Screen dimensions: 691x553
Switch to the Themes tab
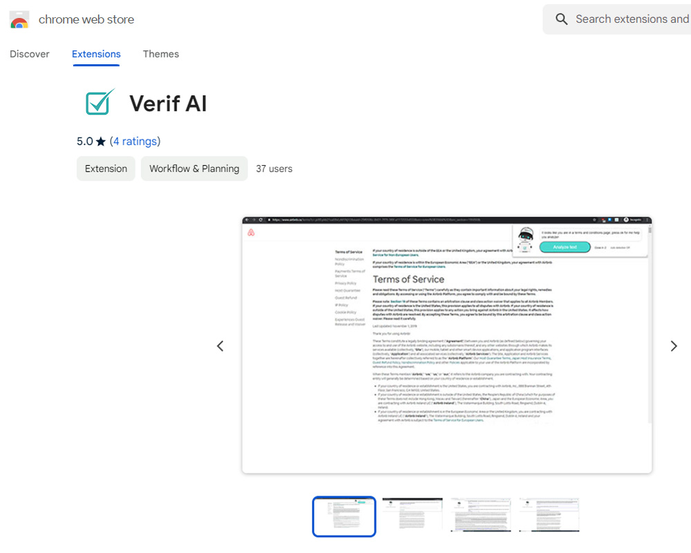(161, 54)
